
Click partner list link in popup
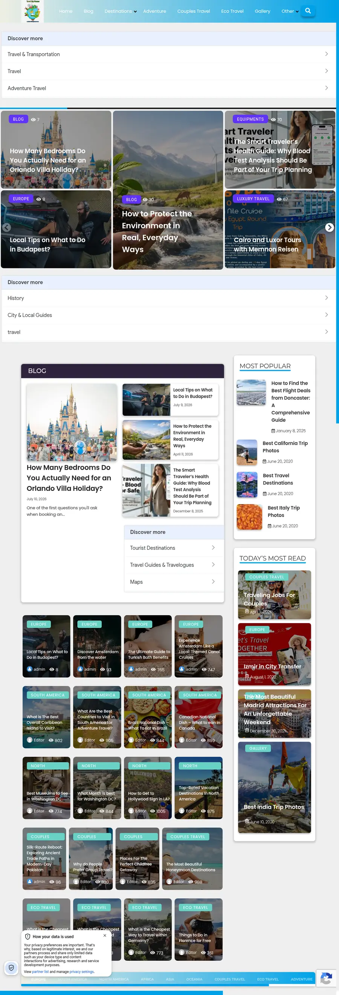point(40,972)
